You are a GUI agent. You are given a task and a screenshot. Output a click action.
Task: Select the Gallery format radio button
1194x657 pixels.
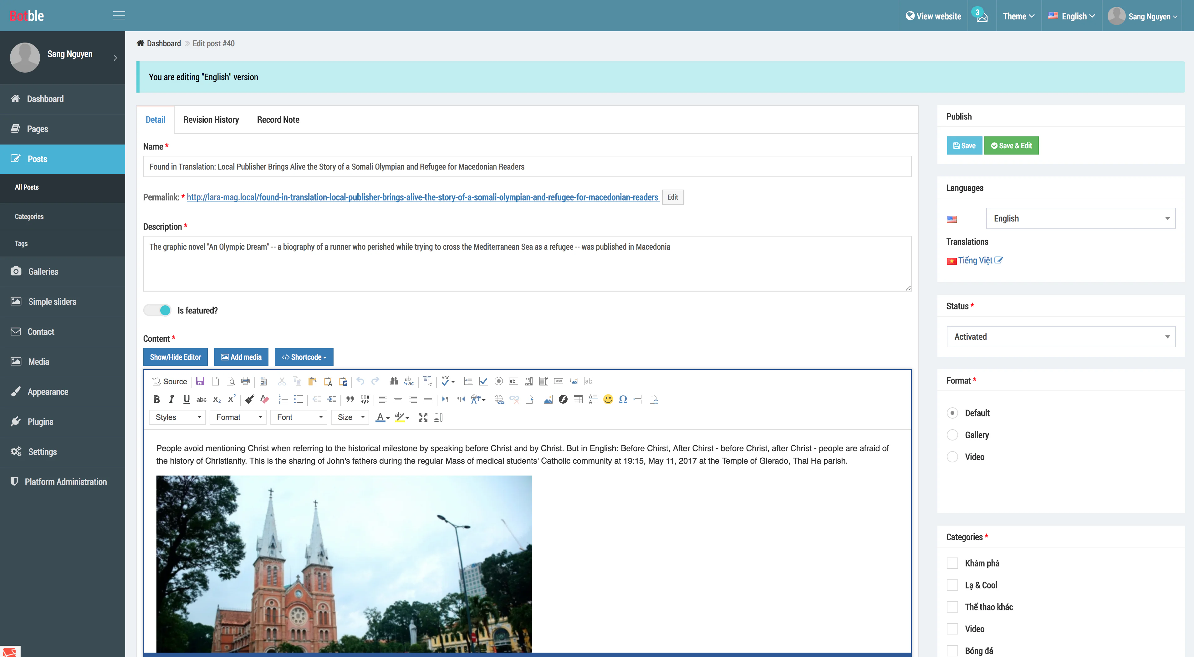pos(952,435)
